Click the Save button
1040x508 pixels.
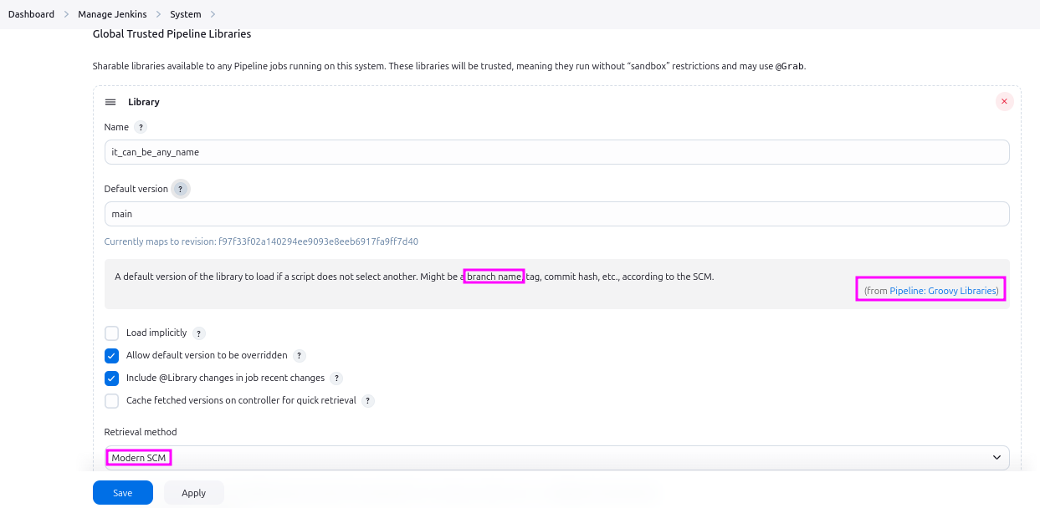pyautogui.click(x=122, y=493)
